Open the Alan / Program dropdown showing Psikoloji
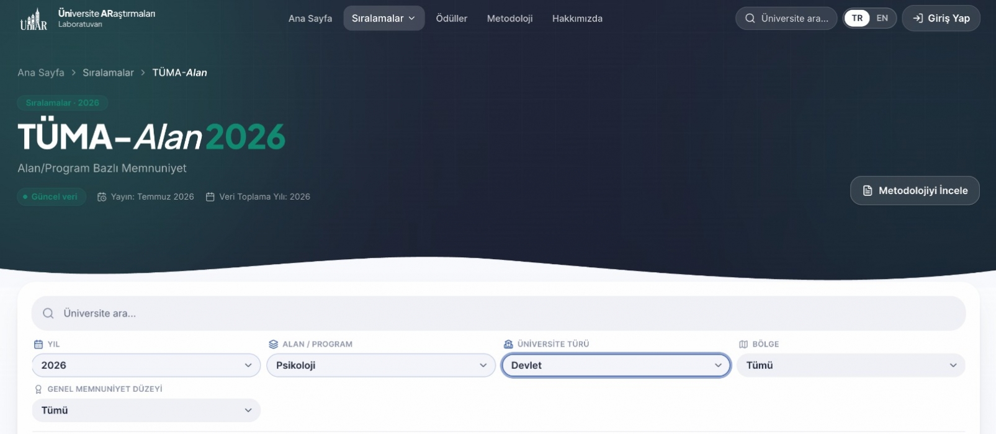 (381, 365)
